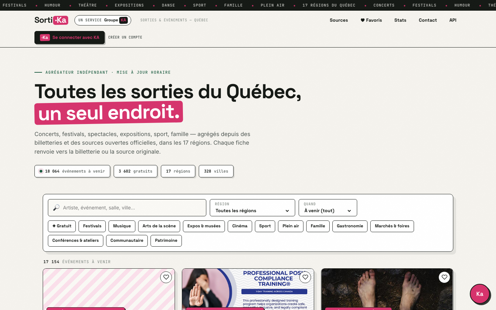Favorite the pink striped event card

pos(166,277)
